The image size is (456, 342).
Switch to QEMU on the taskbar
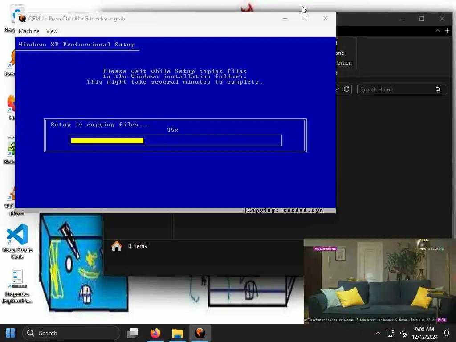[x=200, y=333]
